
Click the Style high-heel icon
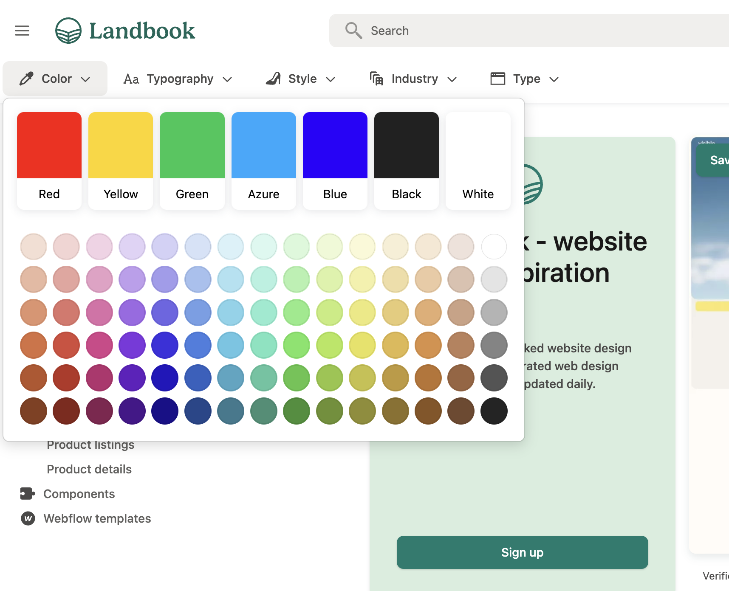274,79
